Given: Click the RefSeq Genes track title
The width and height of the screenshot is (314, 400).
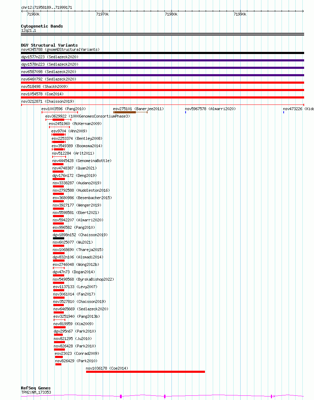Looking at the screenshot, I should click(x=36, y=388).
